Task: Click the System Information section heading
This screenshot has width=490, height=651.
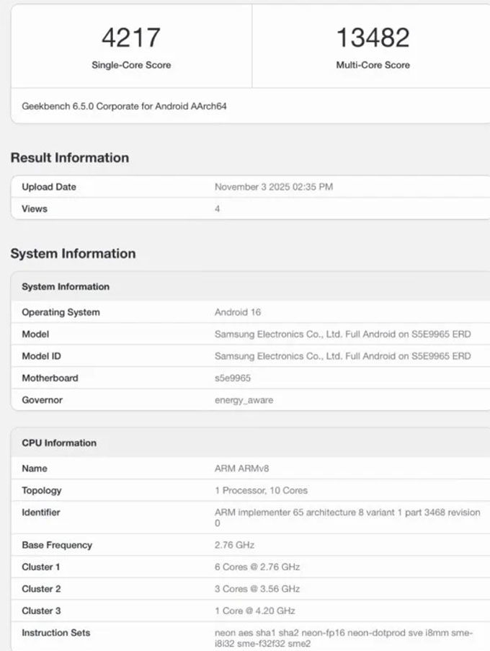Action: click(x=73, y=254)
